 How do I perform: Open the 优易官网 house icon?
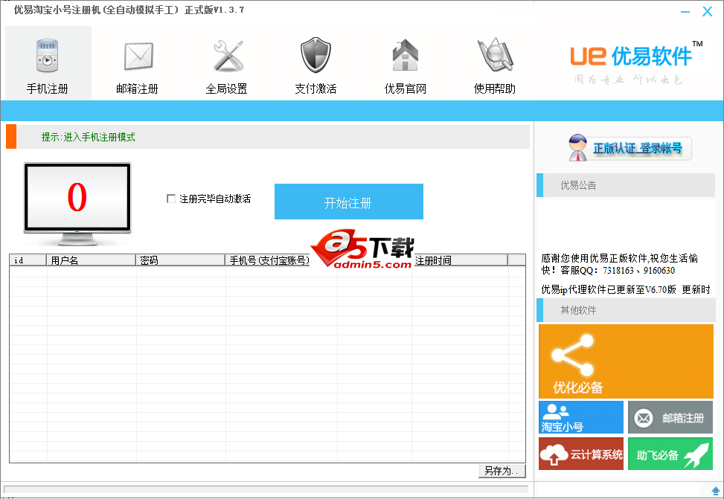tap(405, 55)
